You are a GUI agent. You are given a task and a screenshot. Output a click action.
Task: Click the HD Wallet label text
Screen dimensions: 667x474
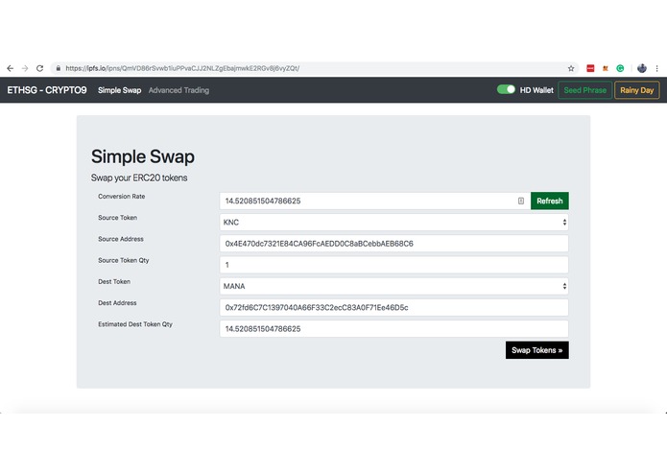click(536, 90)
